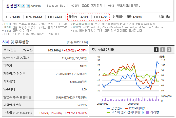Click the 12월 결산 label
The image size is (176, 118).
(165, 16)
